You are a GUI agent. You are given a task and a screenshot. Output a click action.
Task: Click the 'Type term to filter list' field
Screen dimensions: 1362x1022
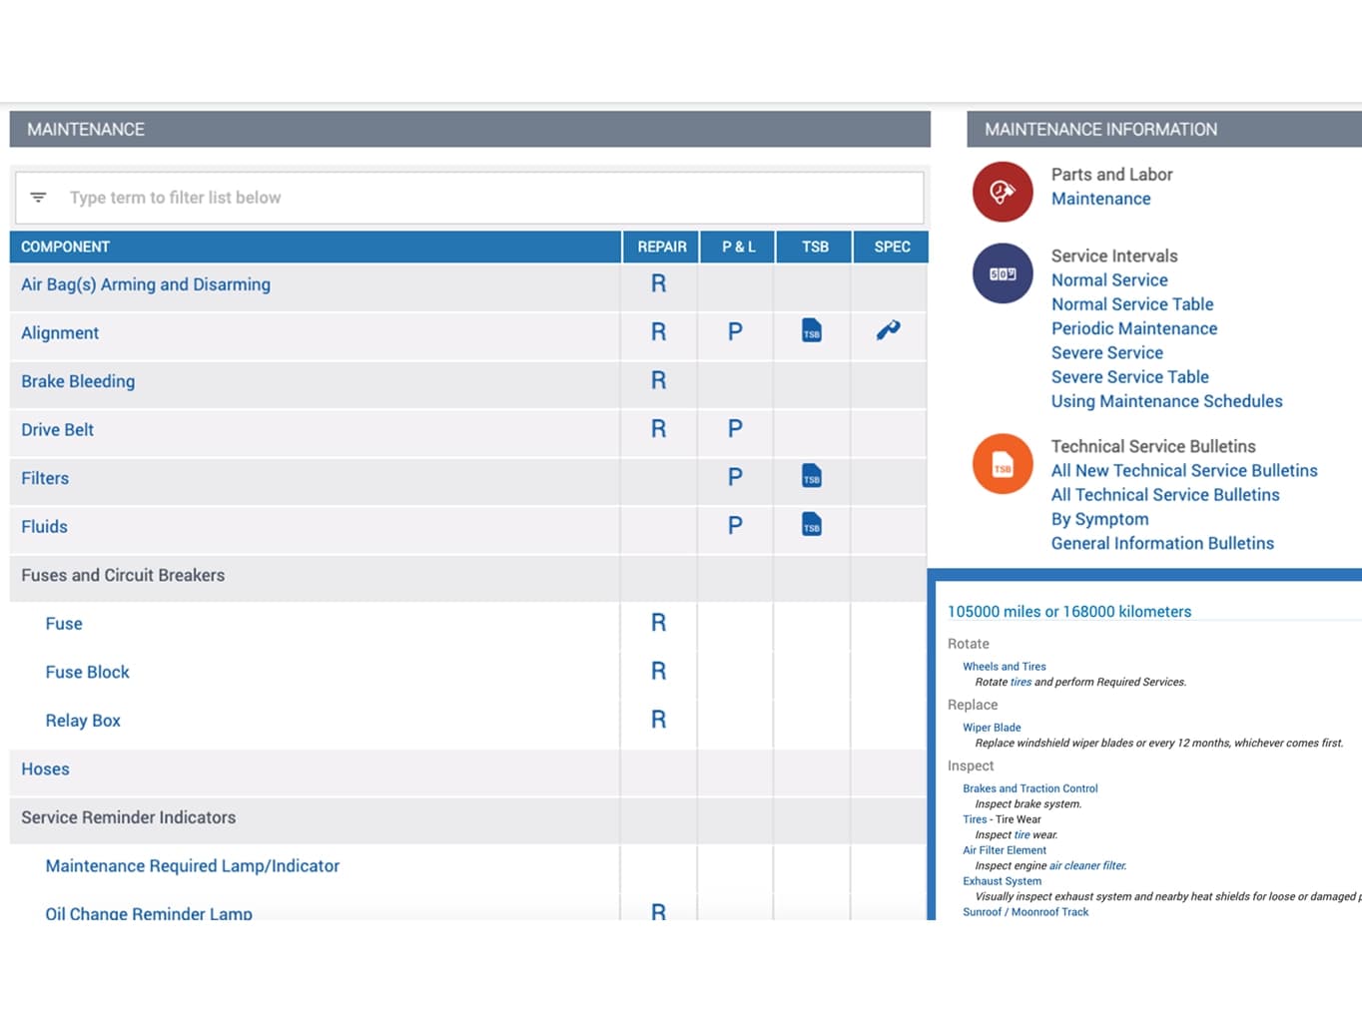[469, 198]
